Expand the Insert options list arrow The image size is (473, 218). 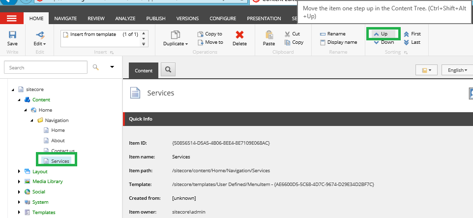(144, 44)
